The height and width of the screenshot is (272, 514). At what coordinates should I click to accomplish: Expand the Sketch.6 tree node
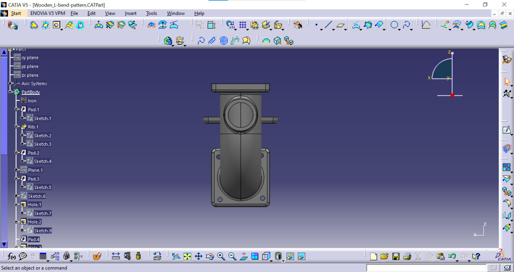(x=16, y=196)
